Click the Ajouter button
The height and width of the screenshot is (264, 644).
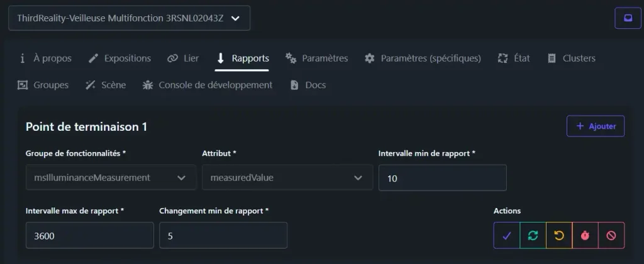(x=596, y=126)
